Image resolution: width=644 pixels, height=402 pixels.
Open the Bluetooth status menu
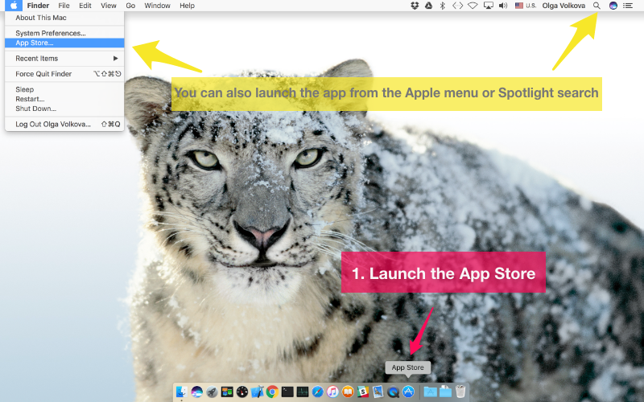442,6
